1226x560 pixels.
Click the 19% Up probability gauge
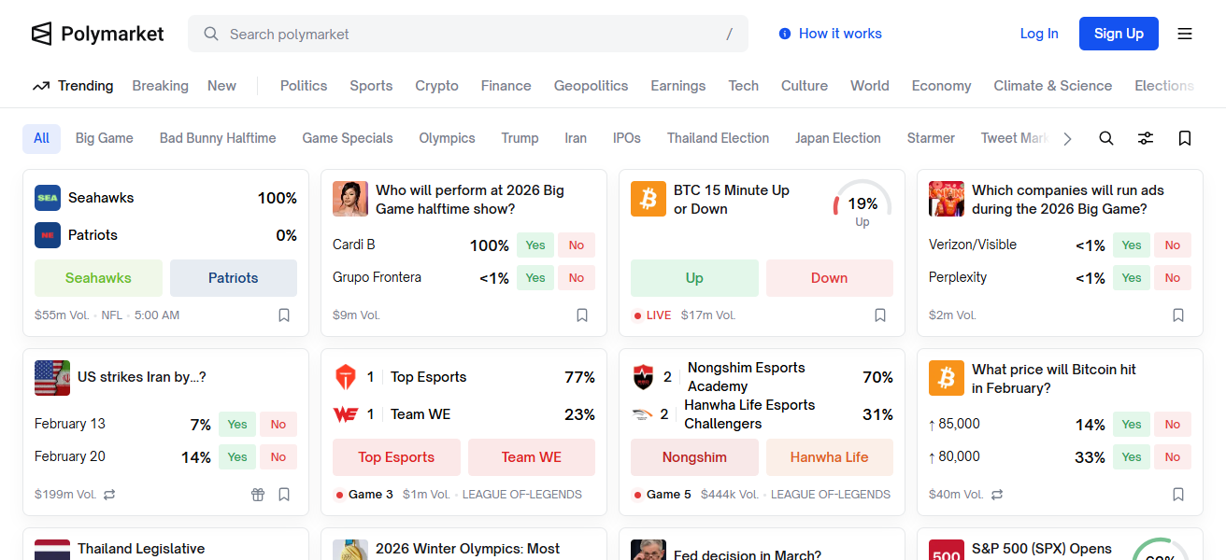coord(862,205)
